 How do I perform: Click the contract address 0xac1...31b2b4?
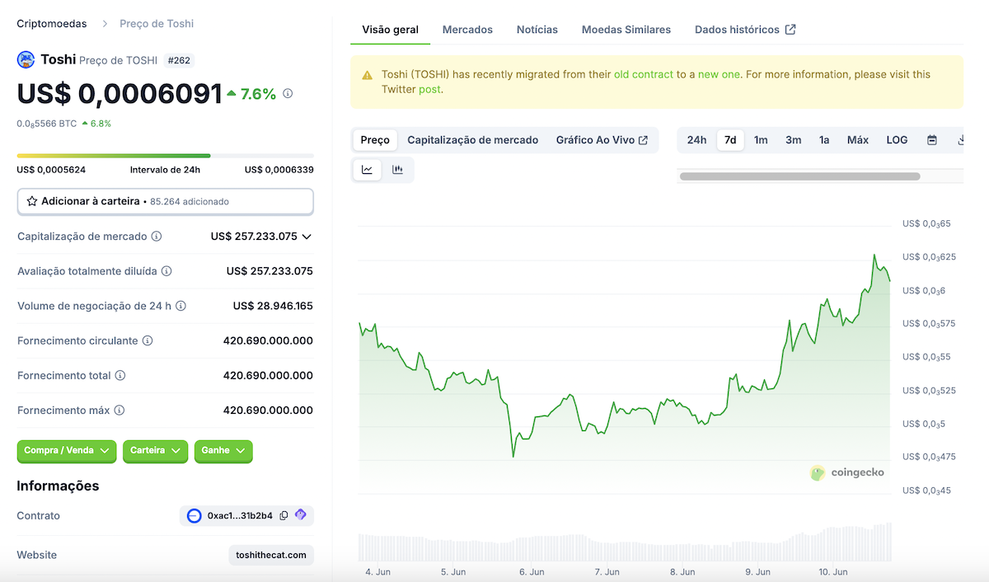pyautogui.click(x=240, y=516)
